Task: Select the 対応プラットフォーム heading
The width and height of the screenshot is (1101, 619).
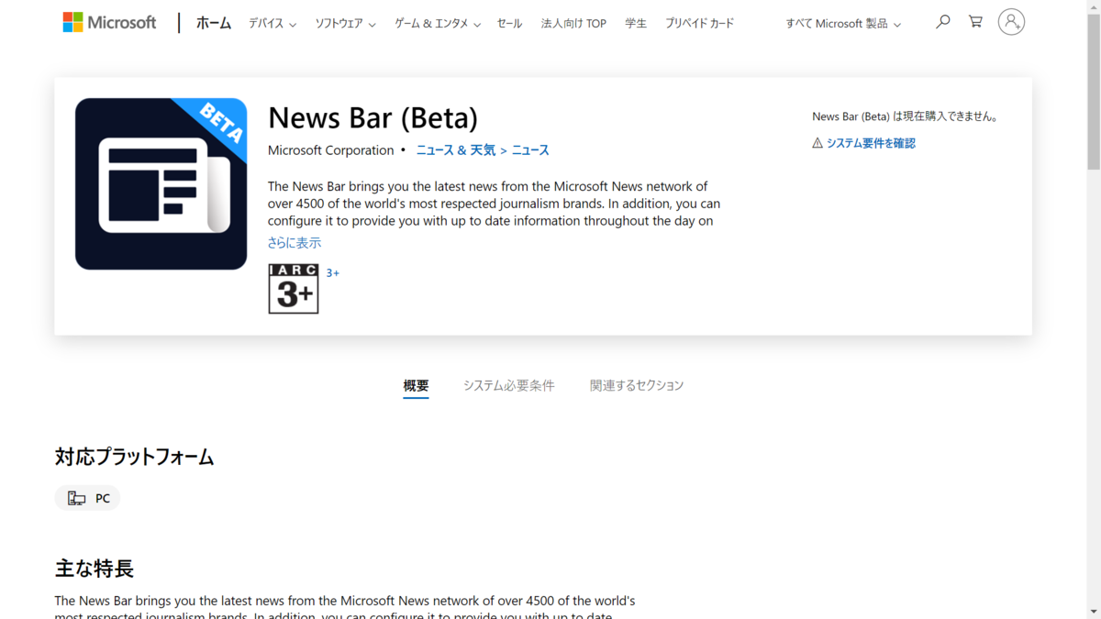Action: point(135,457)
